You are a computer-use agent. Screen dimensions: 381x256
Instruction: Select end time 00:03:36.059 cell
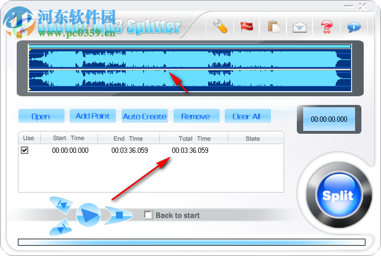pyautogui.click(x=130, y=150)
